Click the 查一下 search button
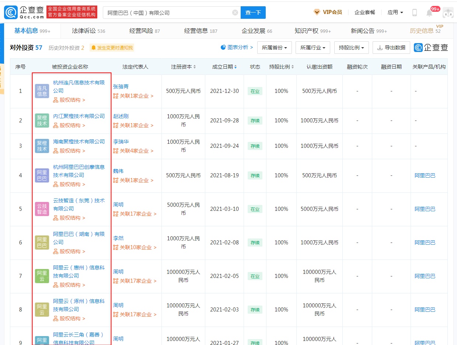 point(253,13)
